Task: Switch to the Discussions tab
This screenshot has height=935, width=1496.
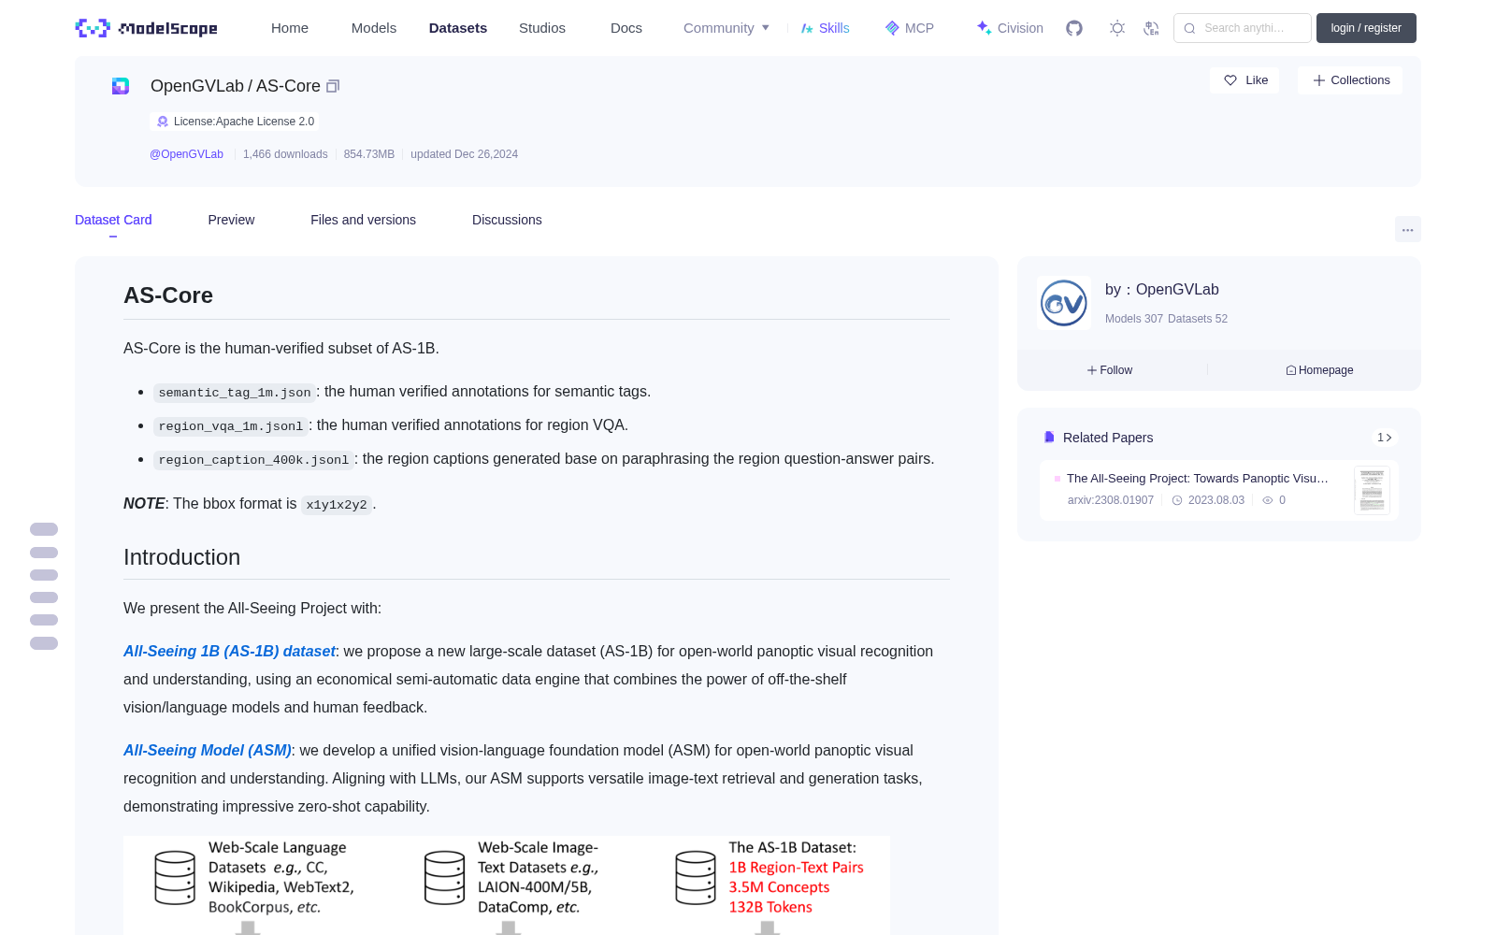Action: [x=507, y=220]
